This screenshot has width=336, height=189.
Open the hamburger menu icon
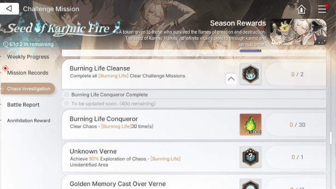pyautogui.click(x=322, y=9)
